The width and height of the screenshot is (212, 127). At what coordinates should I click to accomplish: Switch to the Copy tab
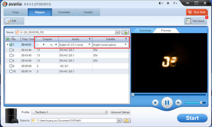tap(16, 12)
